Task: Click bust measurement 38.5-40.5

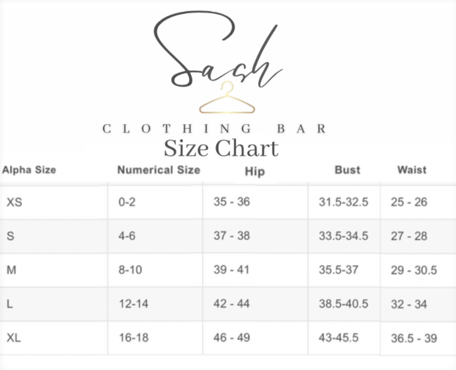Action: click(x=343, y=304)
